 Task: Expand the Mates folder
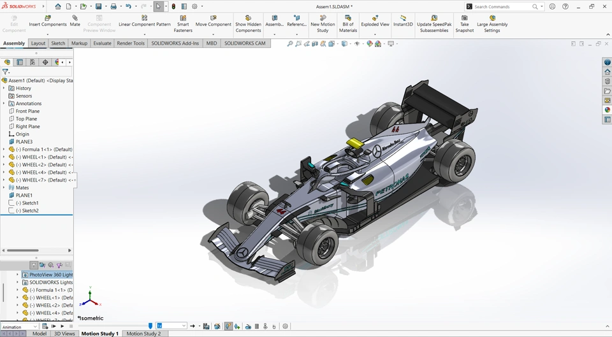pos(4,188)
